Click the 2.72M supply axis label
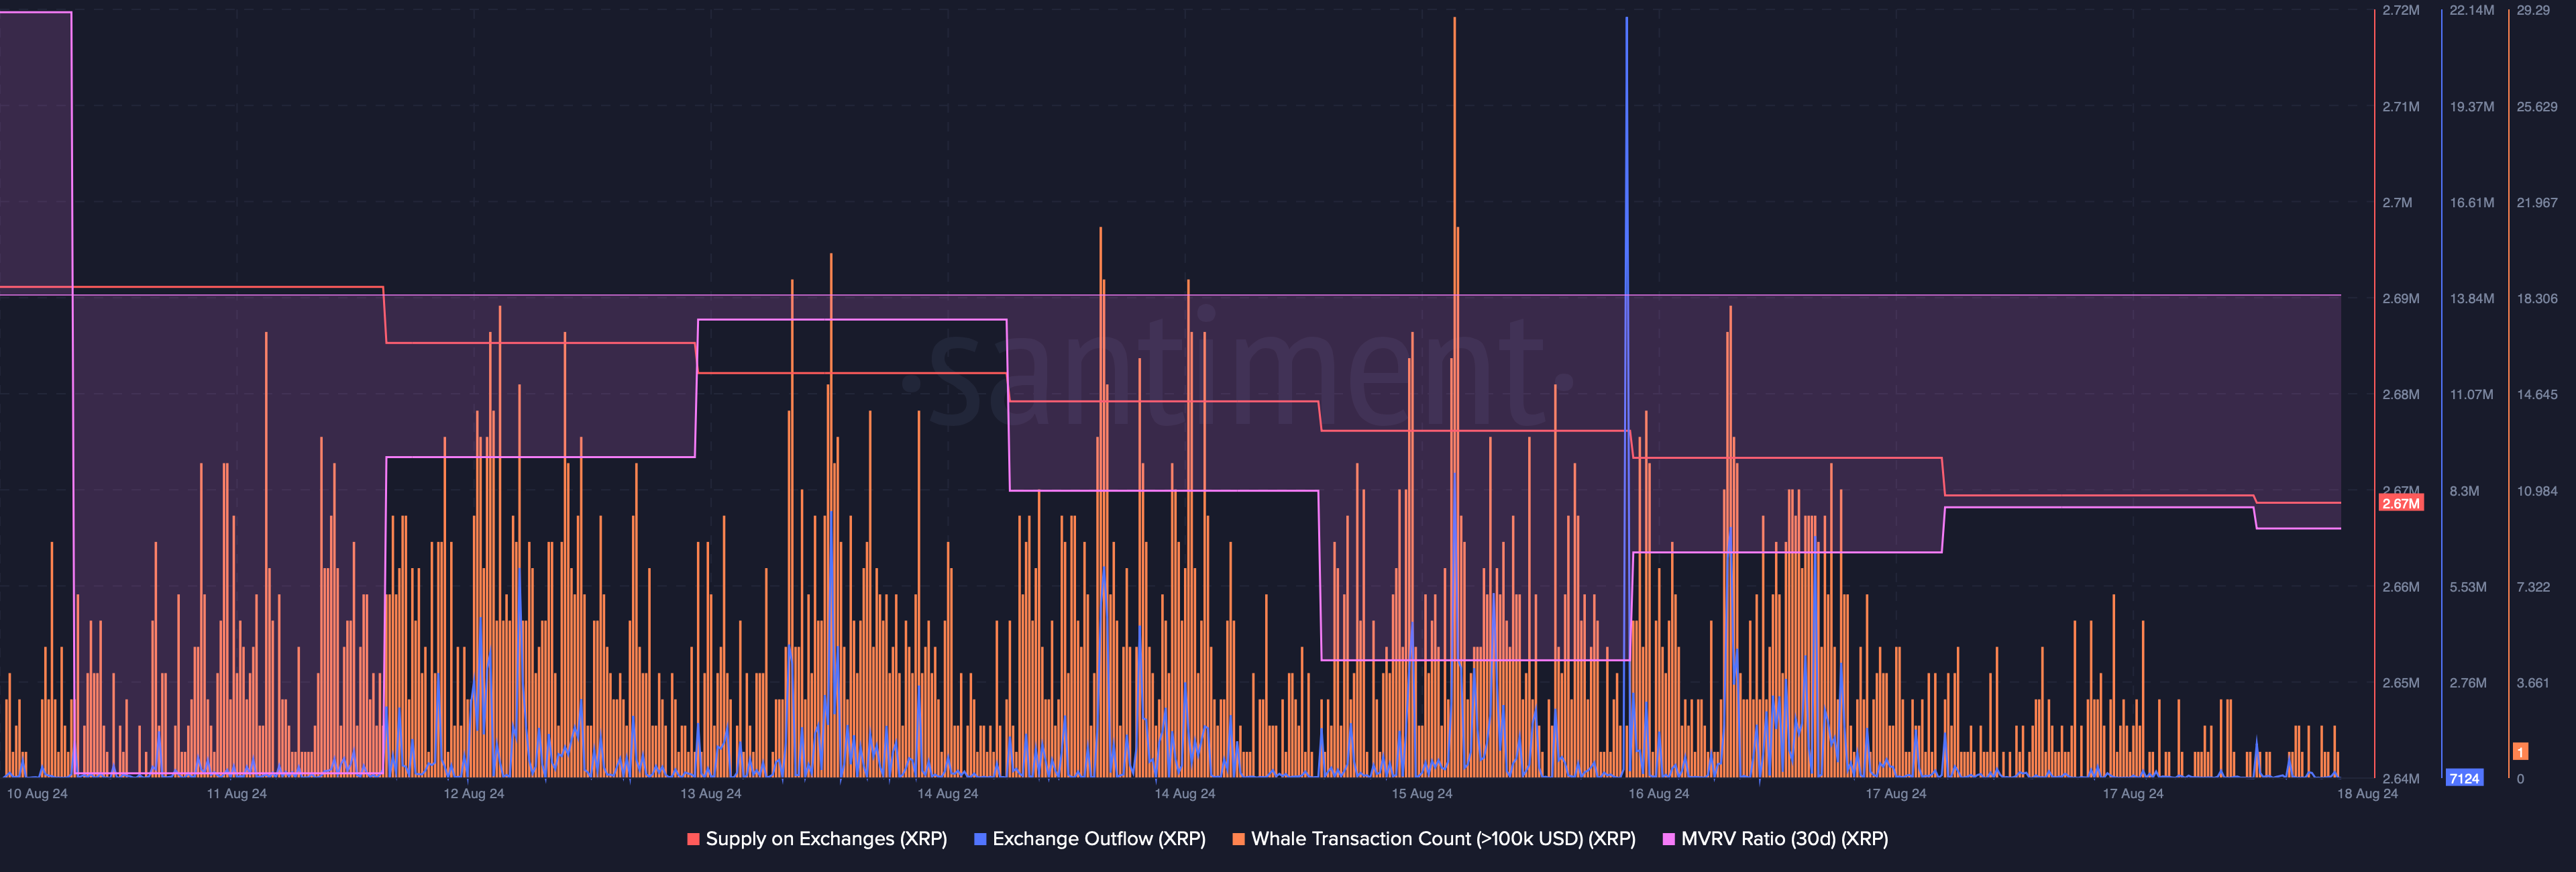The width and height of the screenshot is (2576, 872). [x=2401, y=10]
